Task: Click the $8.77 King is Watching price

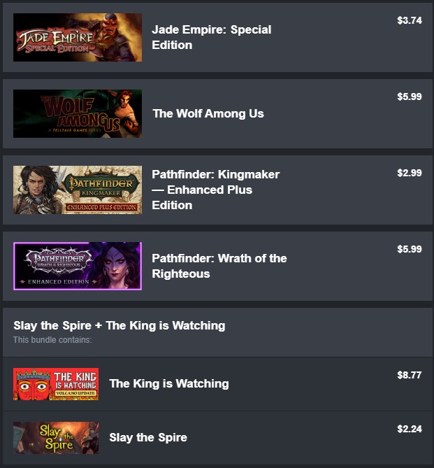Action: click(x=410, y=375)
